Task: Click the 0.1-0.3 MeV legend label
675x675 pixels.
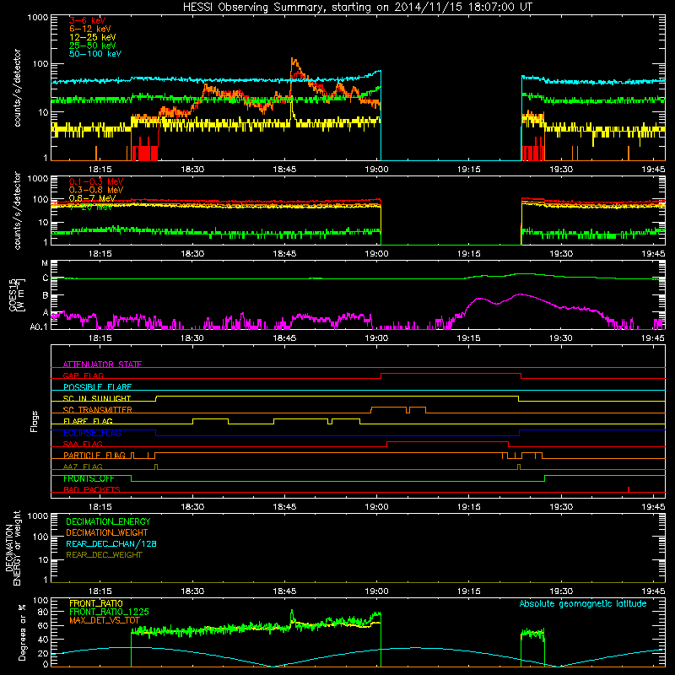Action: pyautogui.click(x=96, y=181)
